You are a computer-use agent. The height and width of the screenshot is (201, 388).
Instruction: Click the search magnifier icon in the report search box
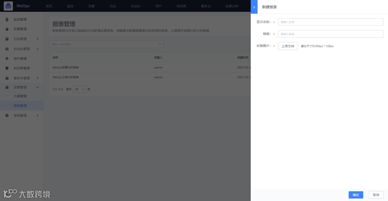point(160,44)
